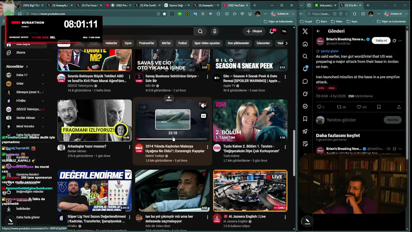The width and height of the screenshot is (412, 232).
Task: Select the Podcast'ler category chip
Action: point(146,43)
